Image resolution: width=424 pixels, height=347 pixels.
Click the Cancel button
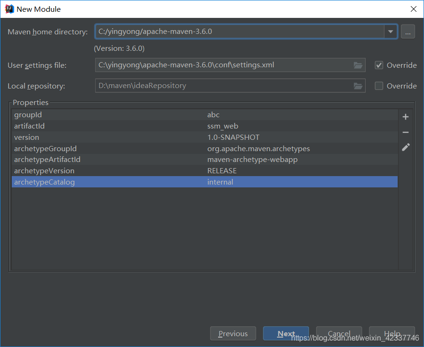339,333
